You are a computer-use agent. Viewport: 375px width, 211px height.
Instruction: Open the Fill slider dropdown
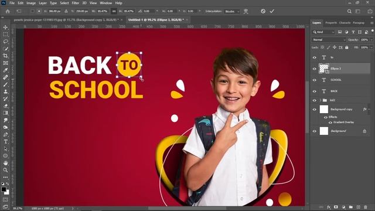pos(371,47)
